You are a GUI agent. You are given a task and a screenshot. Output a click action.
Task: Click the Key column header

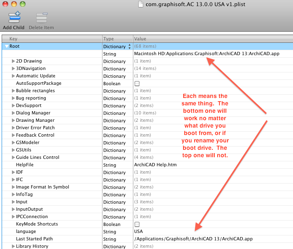(x=52, y=39)
